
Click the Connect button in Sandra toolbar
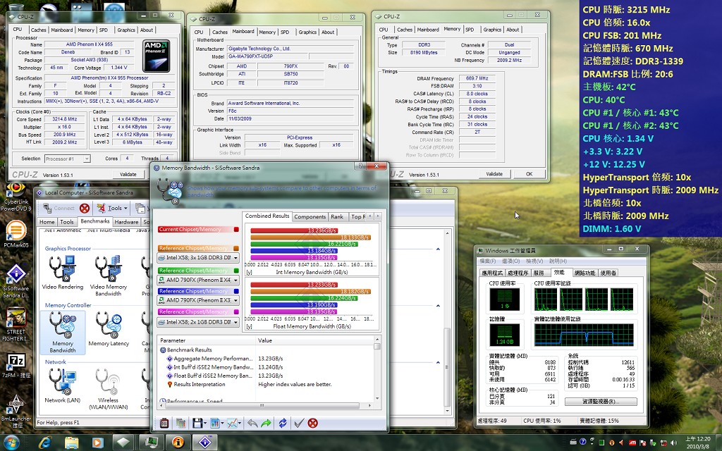(x=59, y=209)
